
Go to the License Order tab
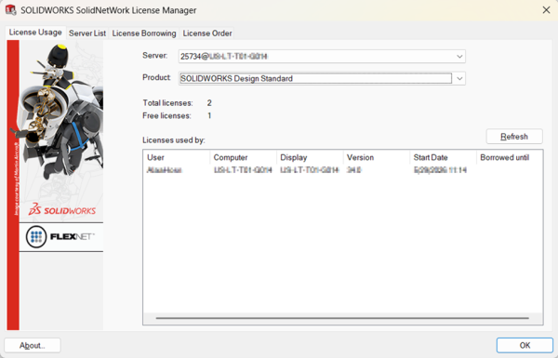pyautogui.click(x=207, y=33)
